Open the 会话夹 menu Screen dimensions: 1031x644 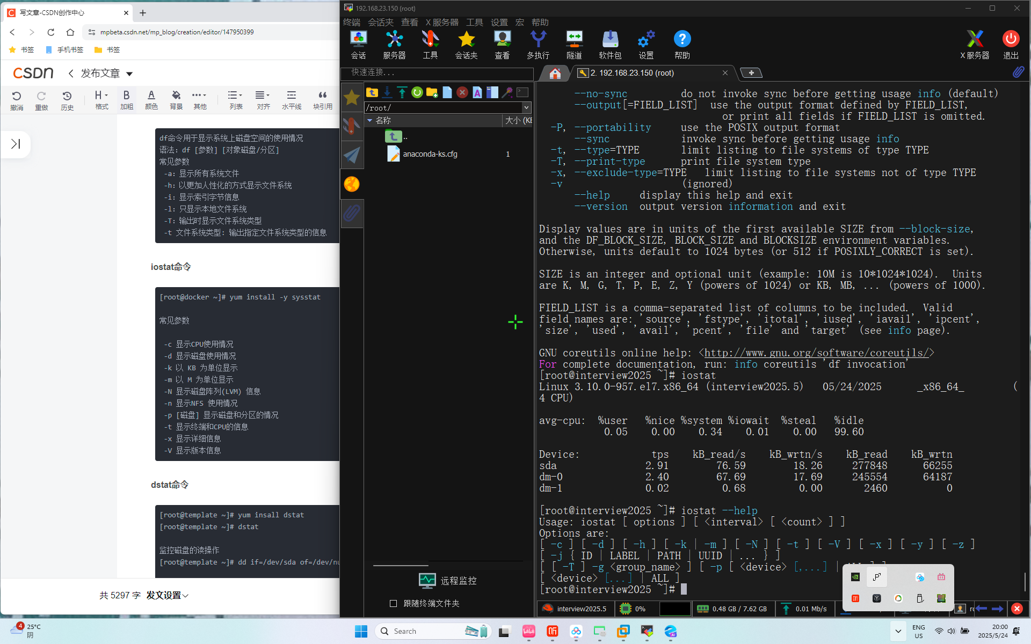click(380, 22)
